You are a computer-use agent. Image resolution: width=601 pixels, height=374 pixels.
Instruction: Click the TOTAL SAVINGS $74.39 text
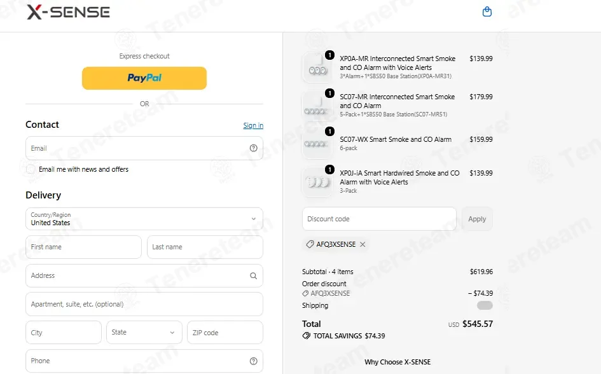349,336
